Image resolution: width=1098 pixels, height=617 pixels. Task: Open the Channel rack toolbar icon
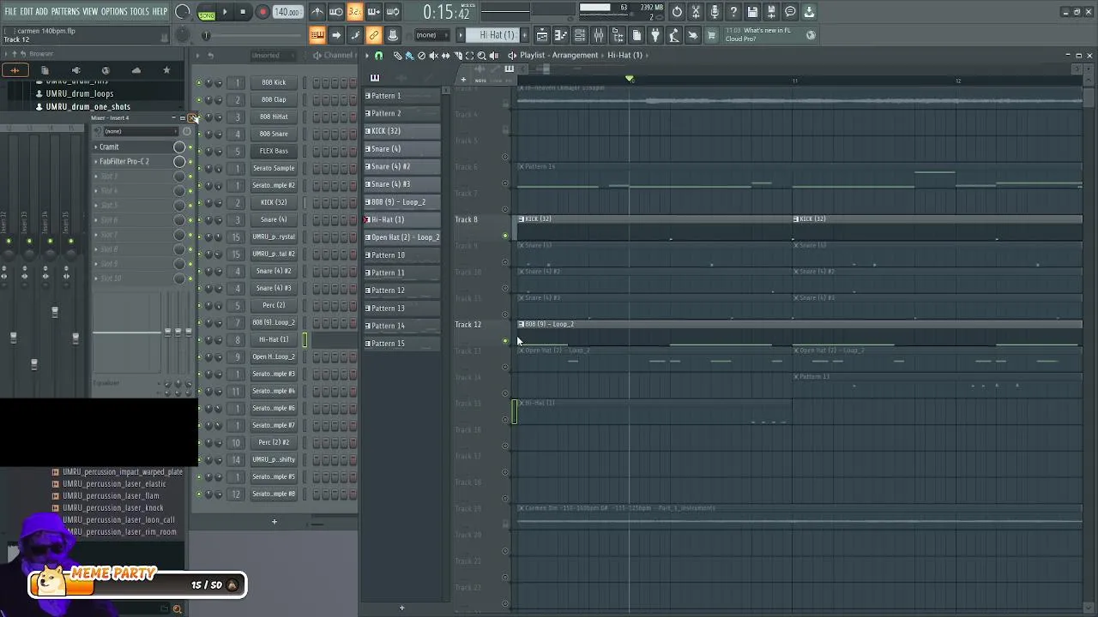(x=580, y=35)
